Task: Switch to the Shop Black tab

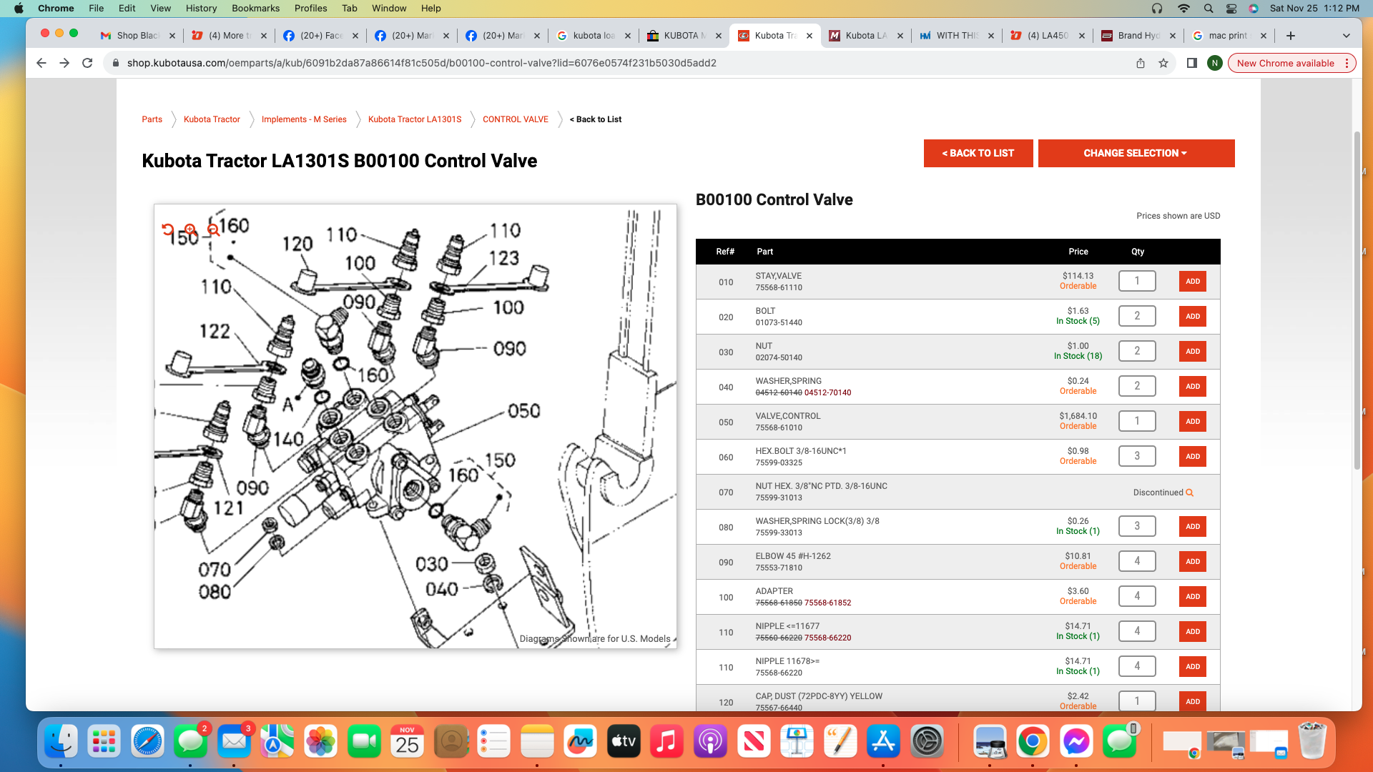Action: tap(137, 36)
